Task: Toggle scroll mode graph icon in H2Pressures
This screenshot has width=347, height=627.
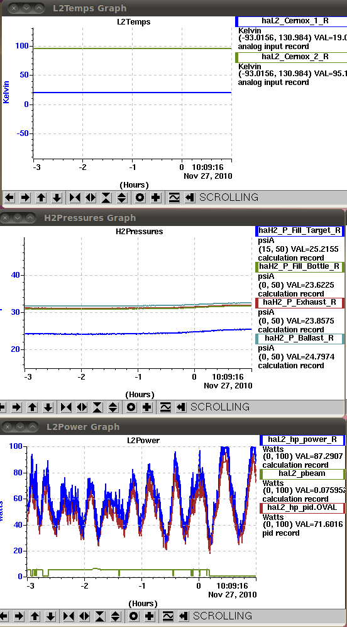Action: pos(165,407)
